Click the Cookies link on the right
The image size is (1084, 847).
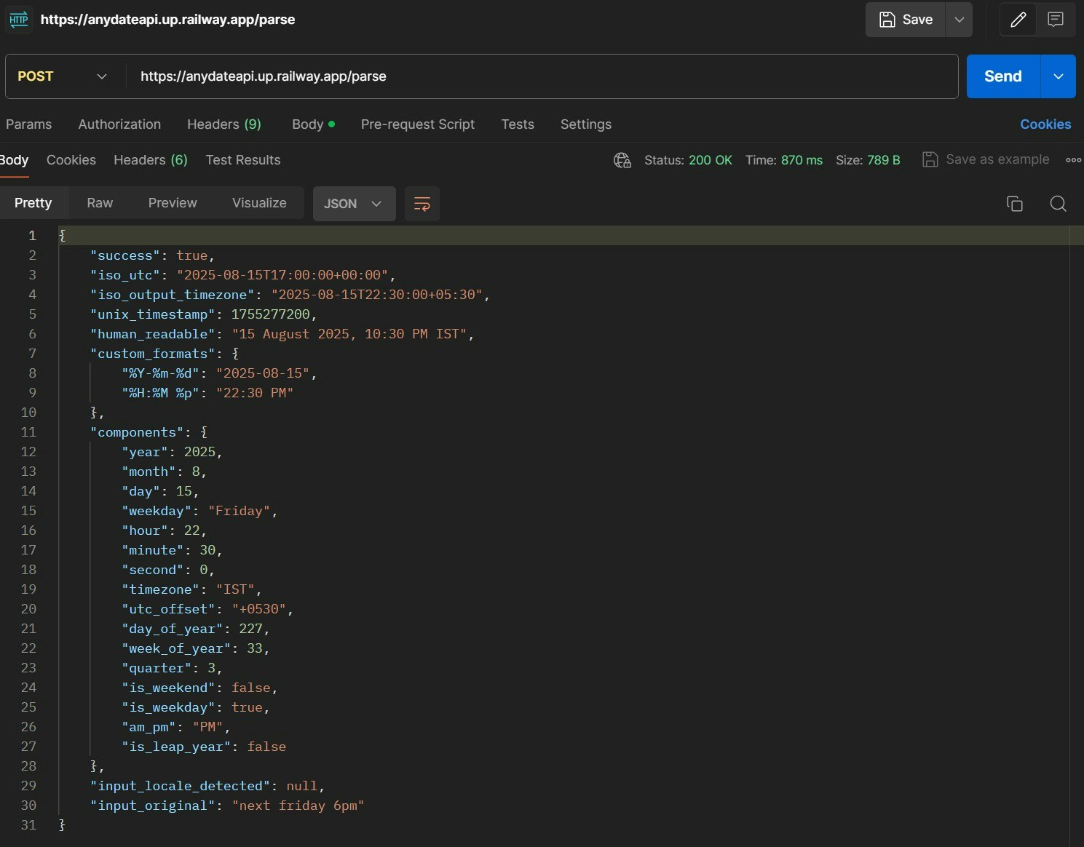(x=1045, y=124)
